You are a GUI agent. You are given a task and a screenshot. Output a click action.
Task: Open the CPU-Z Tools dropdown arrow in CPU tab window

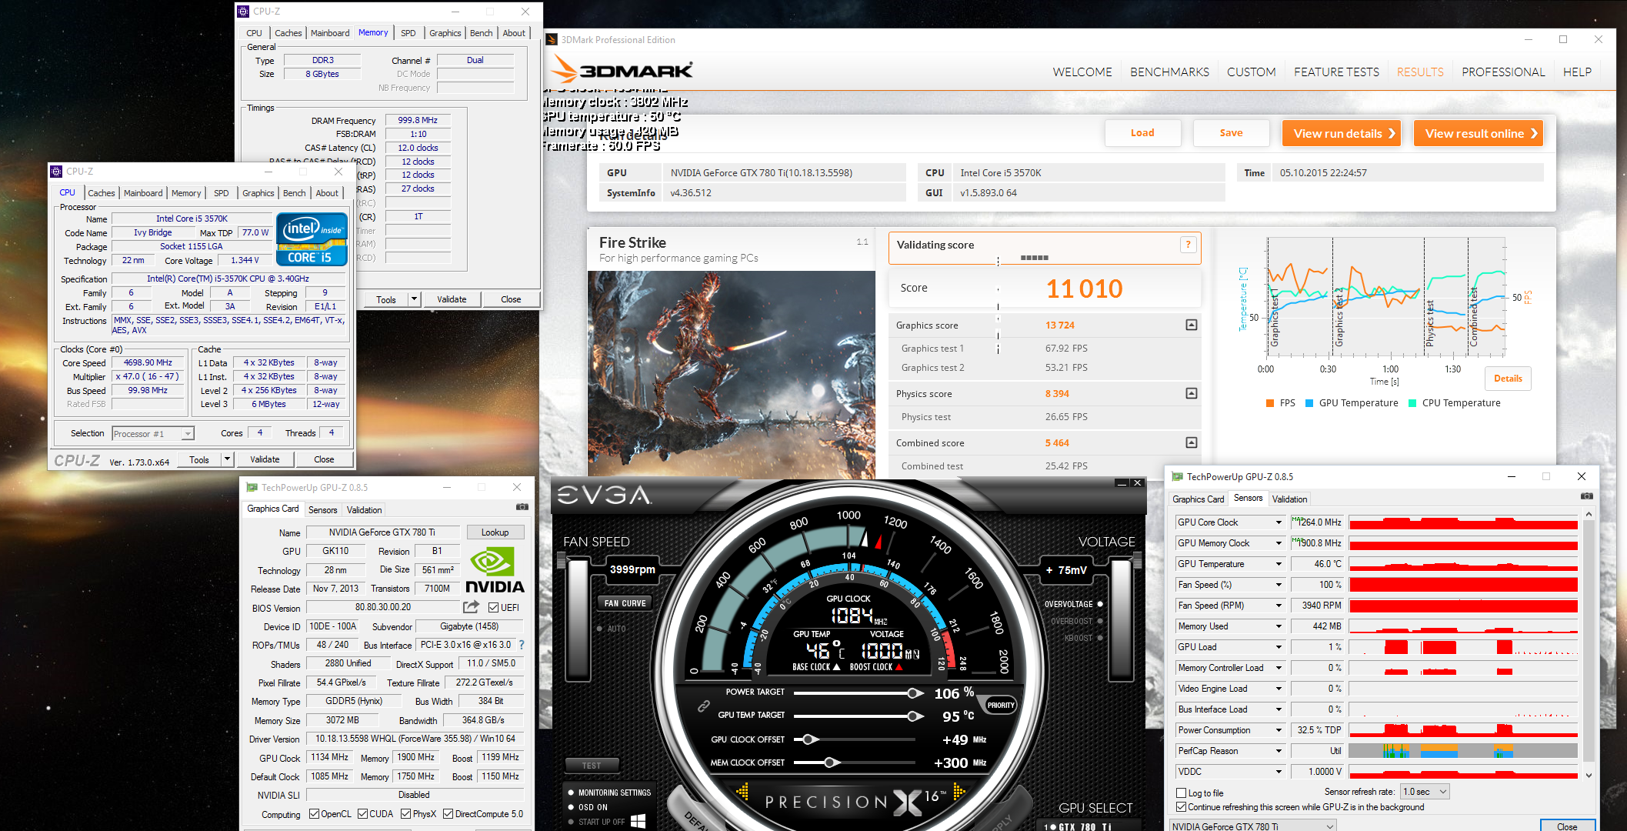(x=227, y=459)
